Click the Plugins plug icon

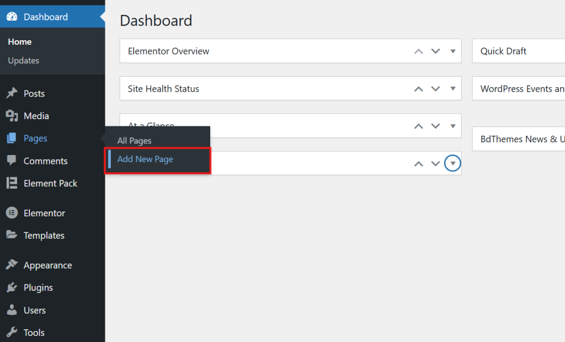12,287
